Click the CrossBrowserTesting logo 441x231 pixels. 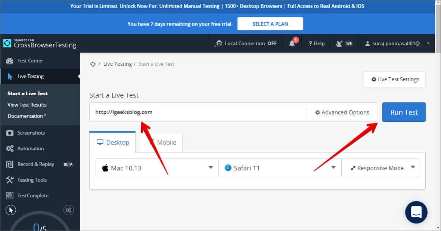[x=40, y=44]
